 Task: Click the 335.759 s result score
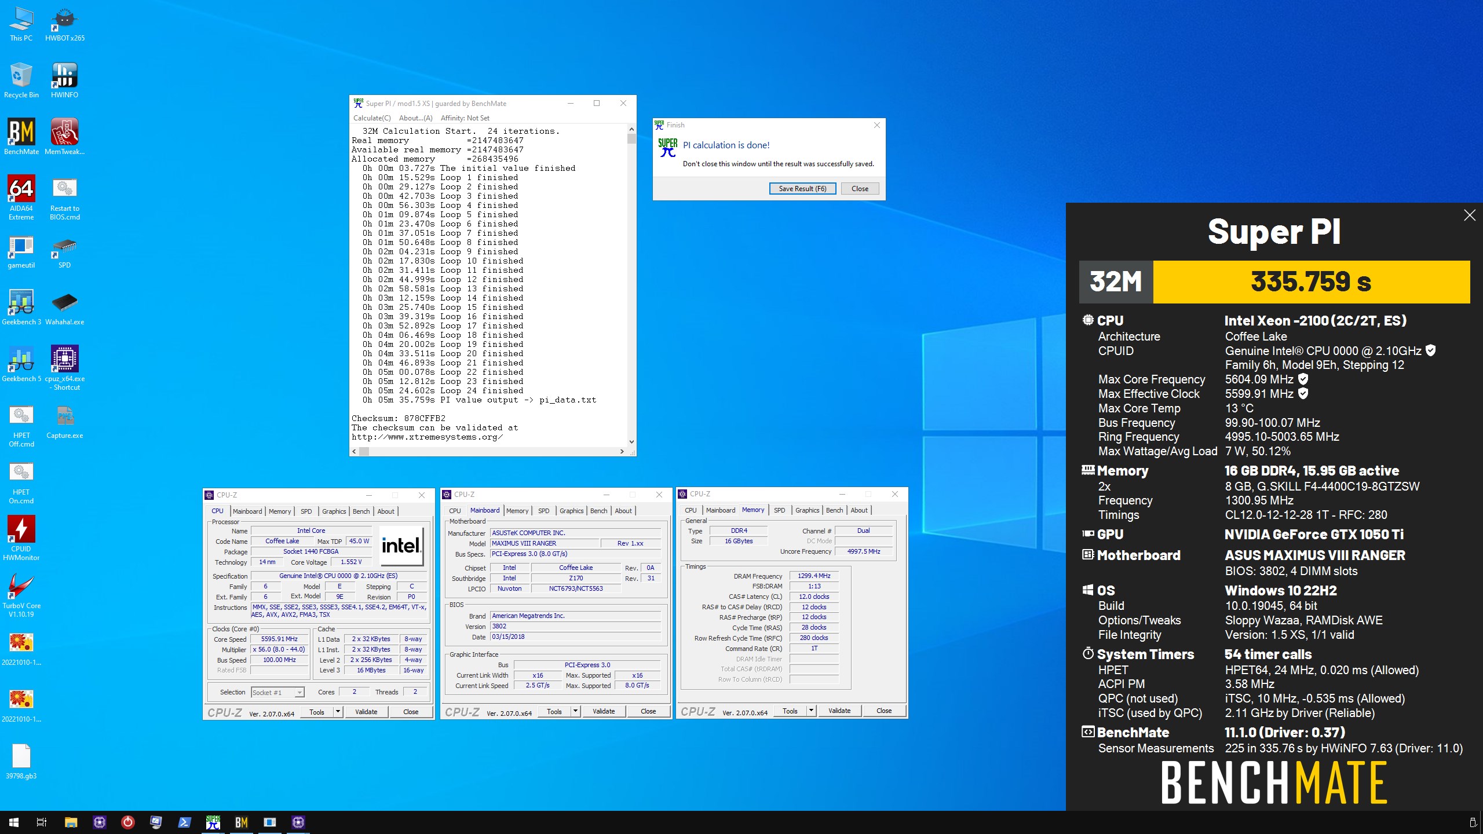pos(1311,282)
